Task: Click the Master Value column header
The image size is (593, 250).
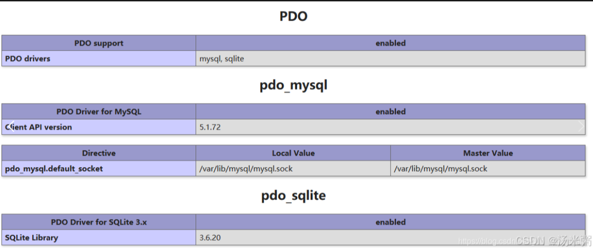Action: coord(488,153)
